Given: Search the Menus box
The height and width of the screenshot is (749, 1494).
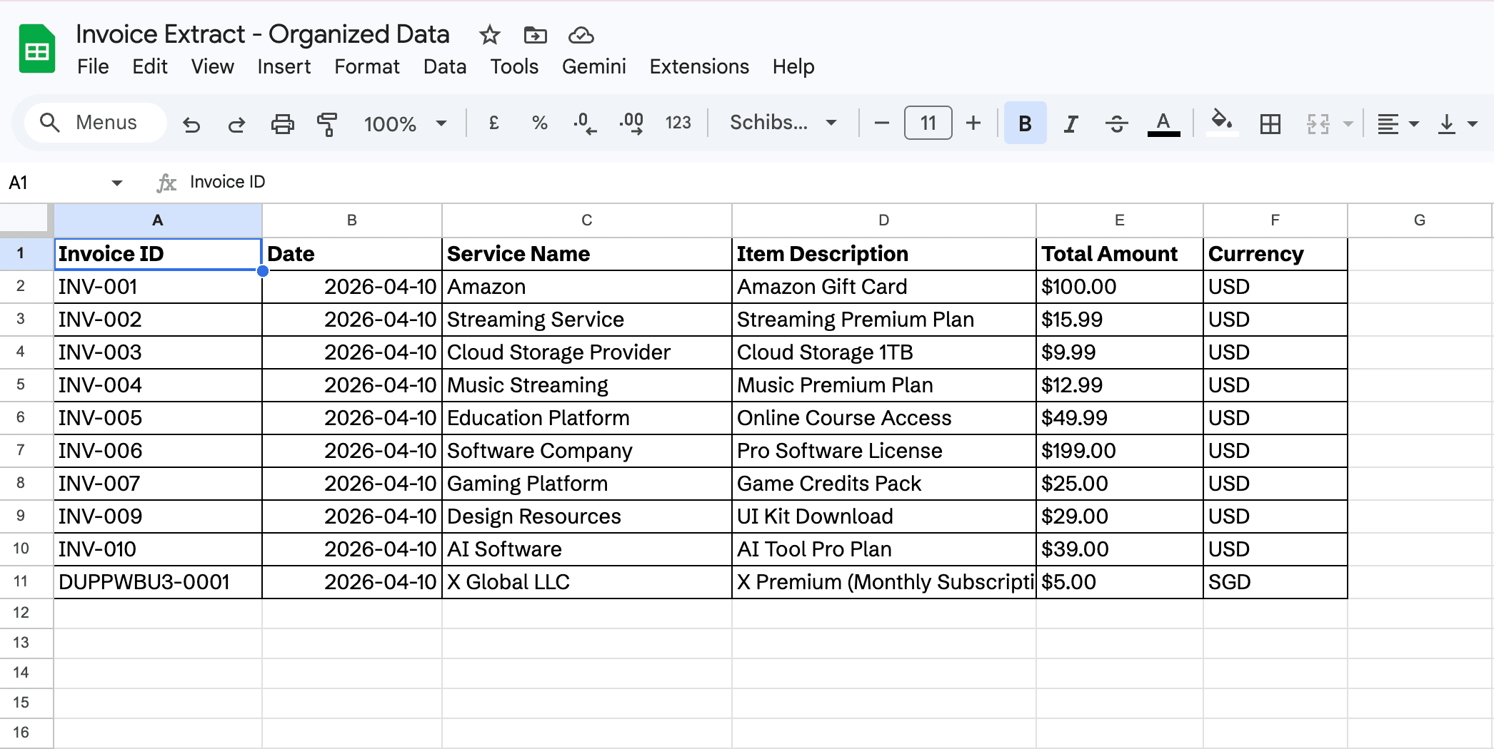Looking at the screenshot, I should point(96,123).
